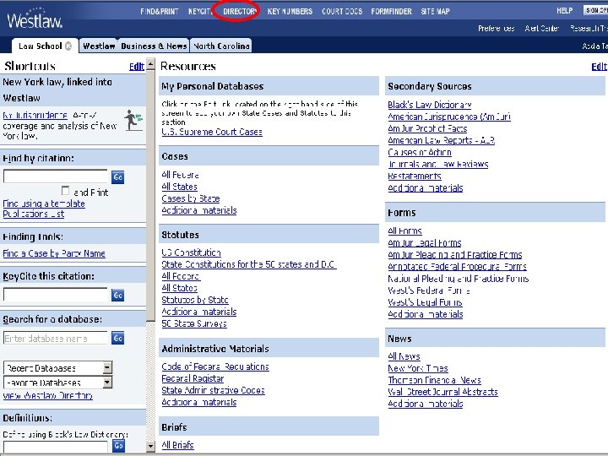Viewport: 608px width, 456px height.
Task: Open Find a Case by Party Name
Action: pos(54,253)
